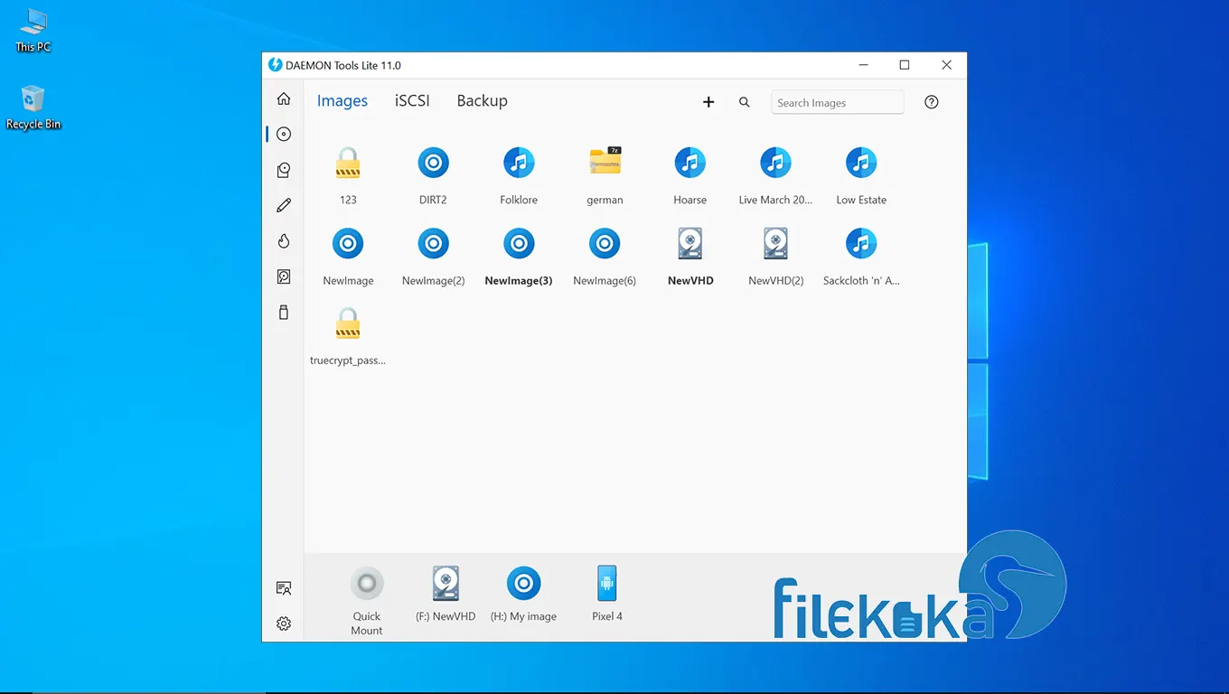
Task: Select the NewImage disc icon
Action: tap(348, 243)
